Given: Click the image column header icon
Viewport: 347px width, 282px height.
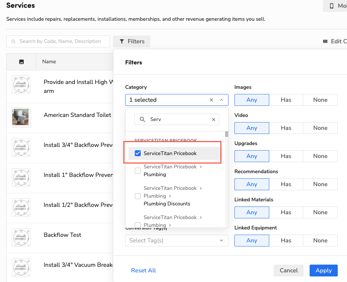Looking at the screenshot, I should [x=21, y=62].
